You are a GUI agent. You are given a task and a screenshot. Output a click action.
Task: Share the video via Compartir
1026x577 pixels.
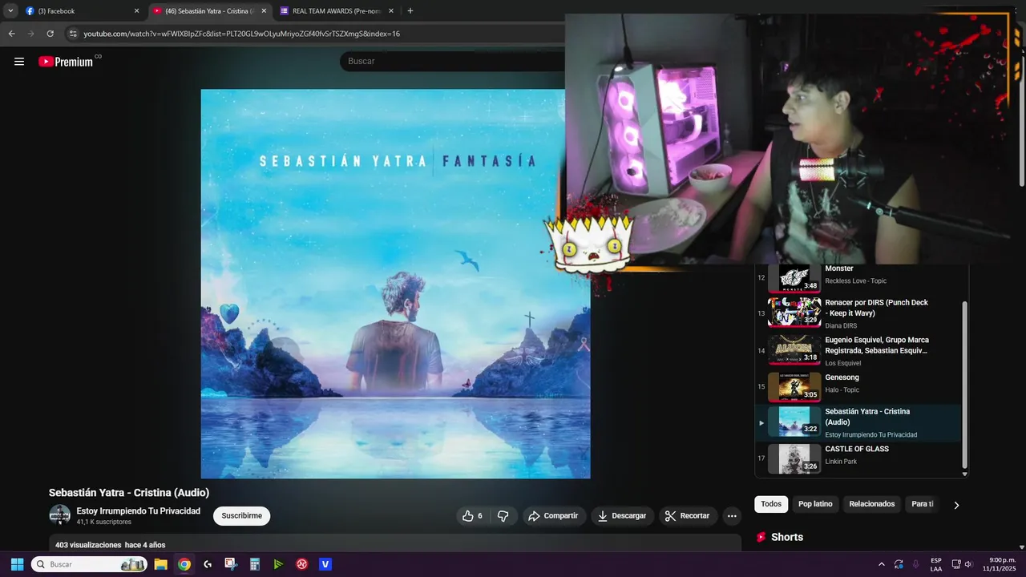[553, 516]
